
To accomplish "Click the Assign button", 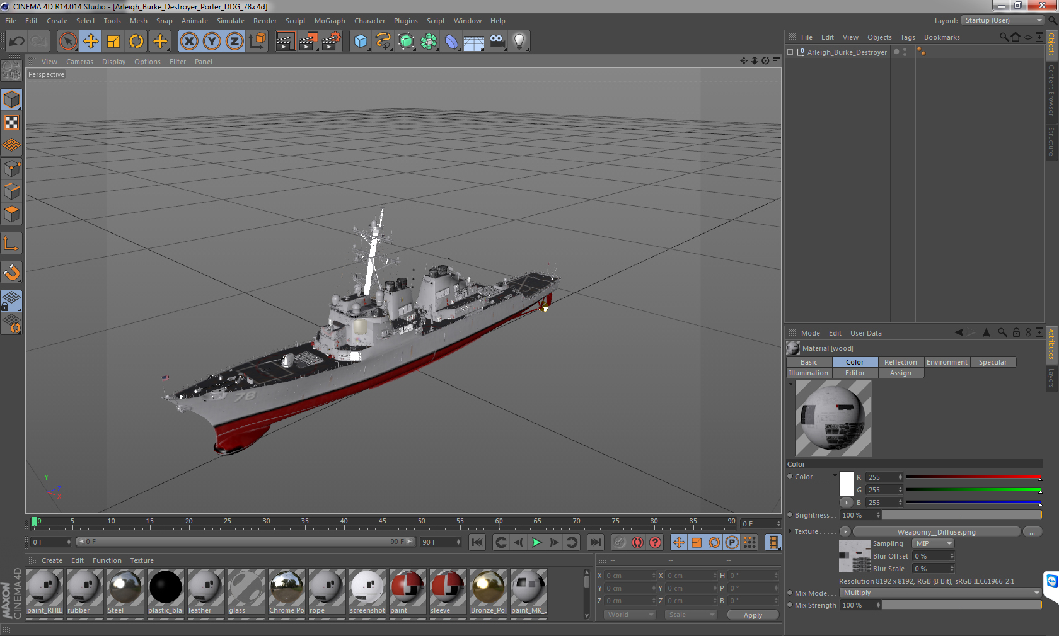I will point(900,373).
